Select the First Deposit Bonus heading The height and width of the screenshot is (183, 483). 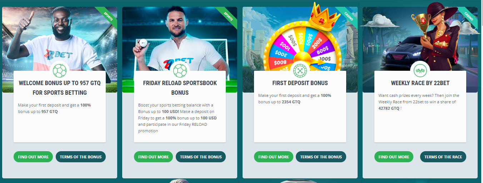[x=300, y=83]
